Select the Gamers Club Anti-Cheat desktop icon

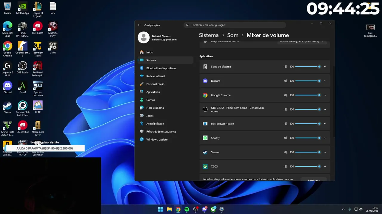23,109
